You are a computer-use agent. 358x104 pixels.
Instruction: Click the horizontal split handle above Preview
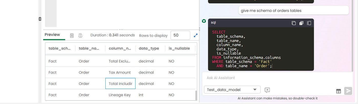click(x=121, y=29)
